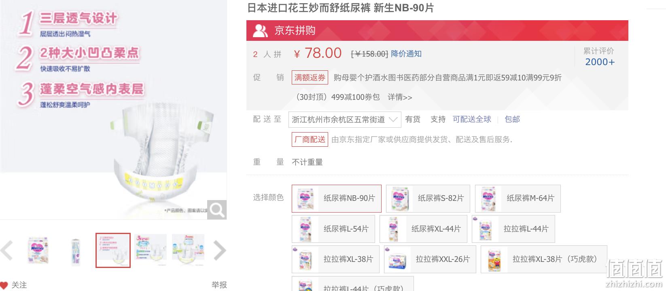Click the 可配送全球 global shipping link
666x291 pixels.
pos(472,119)
